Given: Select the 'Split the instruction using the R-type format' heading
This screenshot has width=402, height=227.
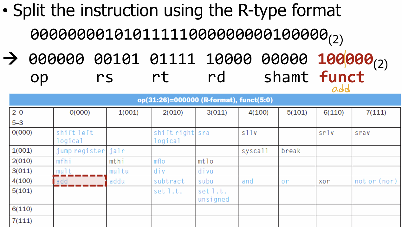Looking at the screenshot, I should (x=177, y=10).
